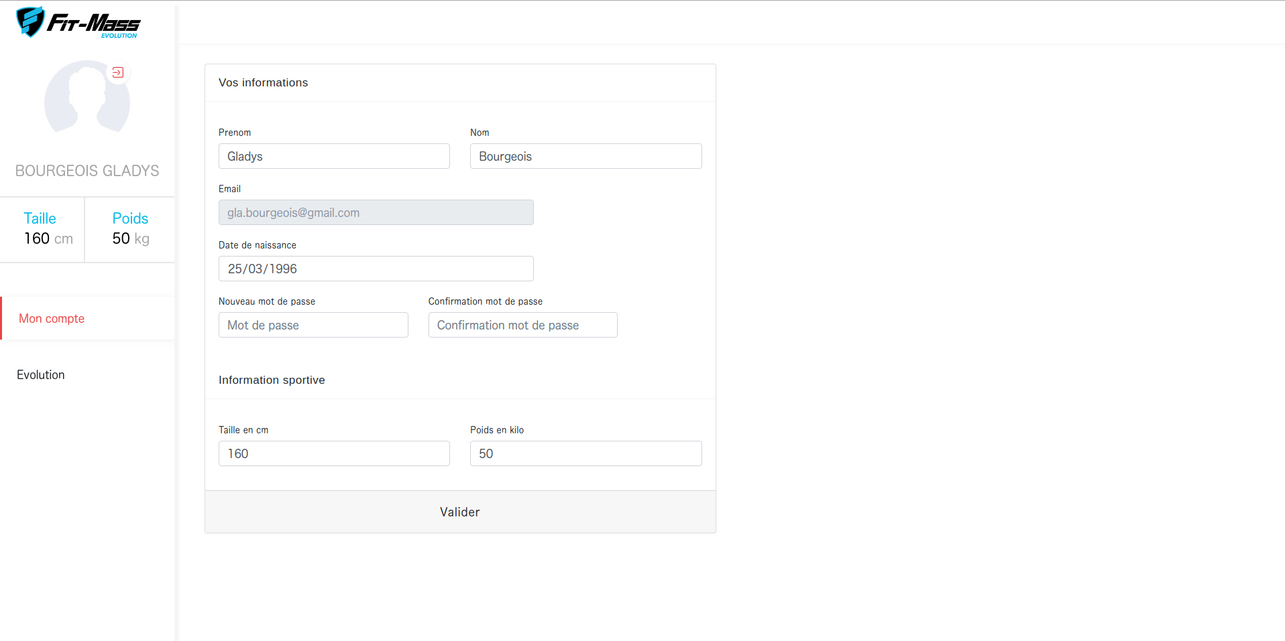Focus the Confirmation mot de passe input
The height and width of the screenshot is (641, 1285).
(522, 325)
